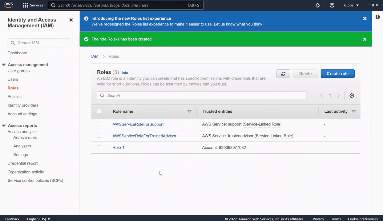Open the info panel icon at right edge
The height and width of the screenshot is (221, 383).
pyautogui.click(x=378, y=17)
